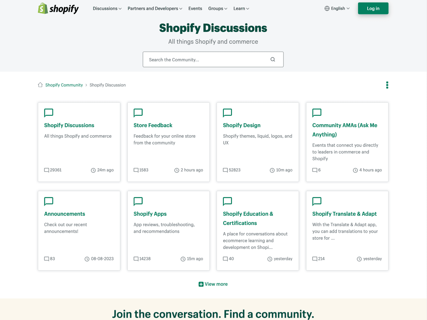Viewport: 427px width, 320px height.
Task: Click the plus icon beside View more
Action: click(201, 284)
